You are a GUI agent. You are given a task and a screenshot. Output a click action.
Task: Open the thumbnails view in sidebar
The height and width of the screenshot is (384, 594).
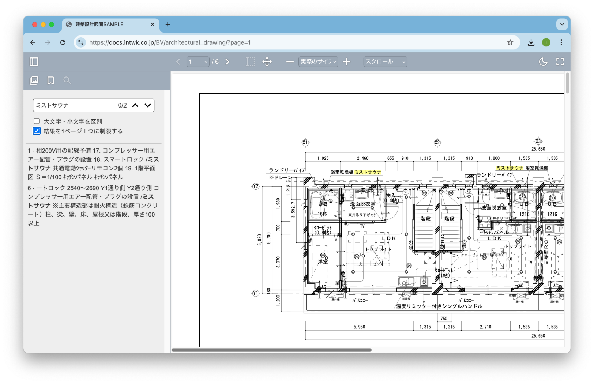[x=34, y=80]
